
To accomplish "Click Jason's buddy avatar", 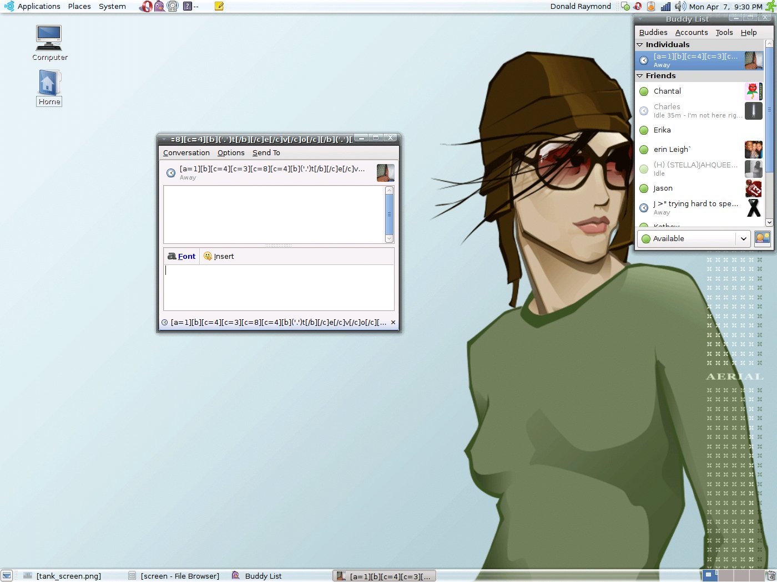I will click(x=753, y=188).
